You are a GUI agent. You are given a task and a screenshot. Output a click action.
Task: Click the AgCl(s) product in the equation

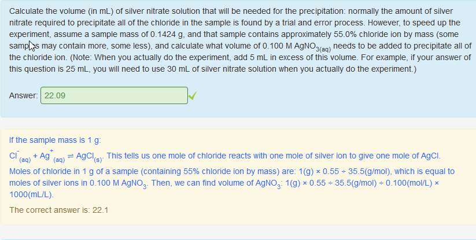(88, 157)
